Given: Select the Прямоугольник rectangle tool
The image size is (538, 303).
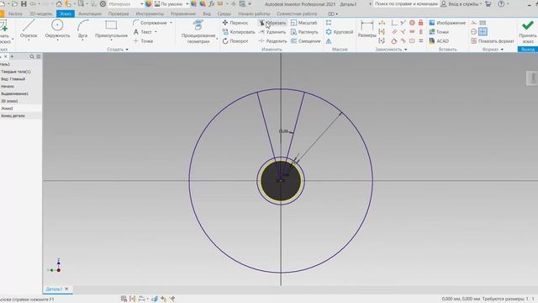Looking at the screenshot, I should coord(111,29).
